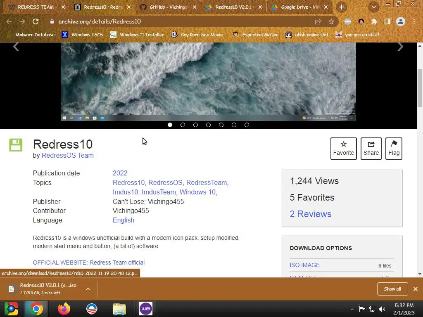Select the fourth carousel dot
Viewport: 423px width, 317px height.
[x=208, y=125]
